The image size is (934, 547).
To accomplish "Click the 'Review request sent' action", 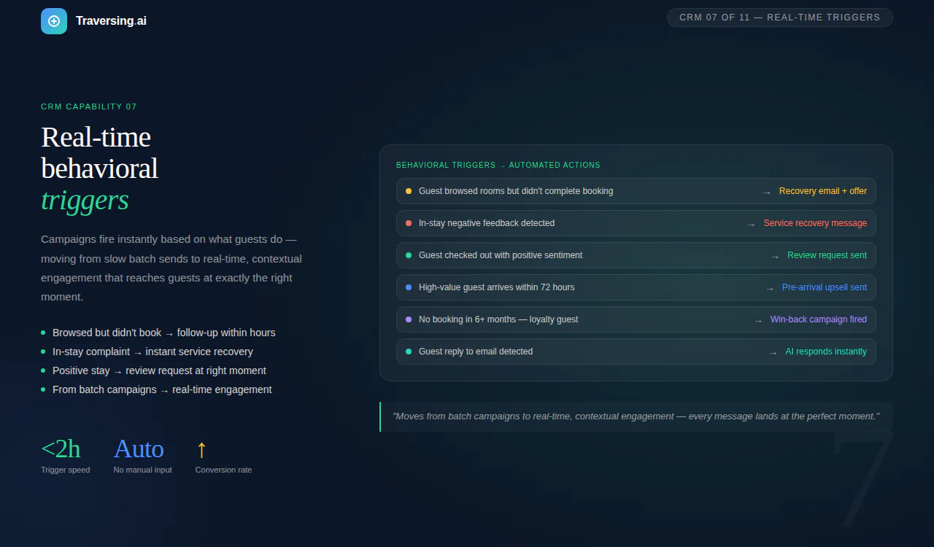I will tap(827, 255).
